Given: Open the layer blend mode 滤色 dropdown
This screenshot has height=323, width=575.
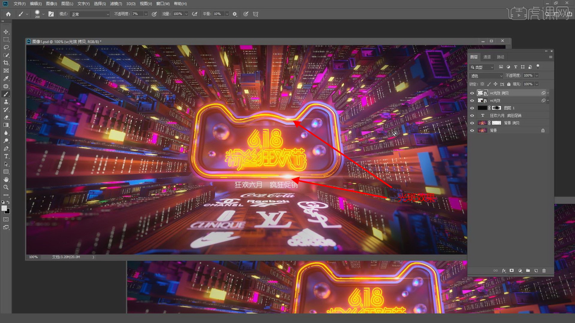Looking at the screenshot, I should [486, 76].
